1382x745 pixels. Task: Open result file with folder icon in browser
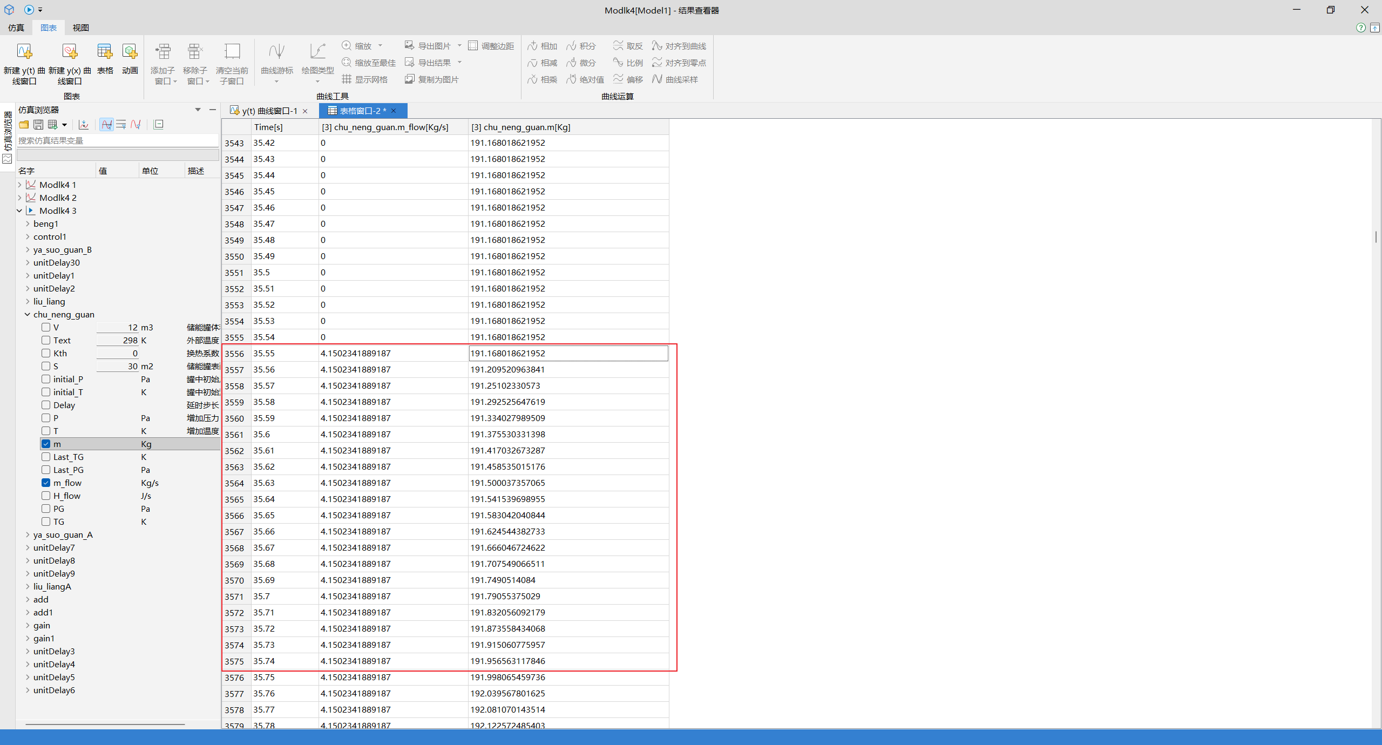click(24, 125)
